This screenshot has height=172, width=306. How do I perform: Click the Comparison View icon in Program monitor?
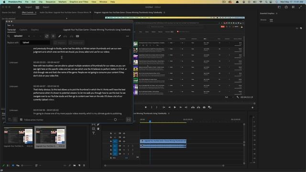pyautogui.click(x=209, y=107)
